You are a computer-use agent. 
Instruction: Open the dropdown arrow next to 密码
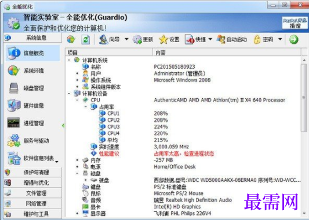pos(280,39)
